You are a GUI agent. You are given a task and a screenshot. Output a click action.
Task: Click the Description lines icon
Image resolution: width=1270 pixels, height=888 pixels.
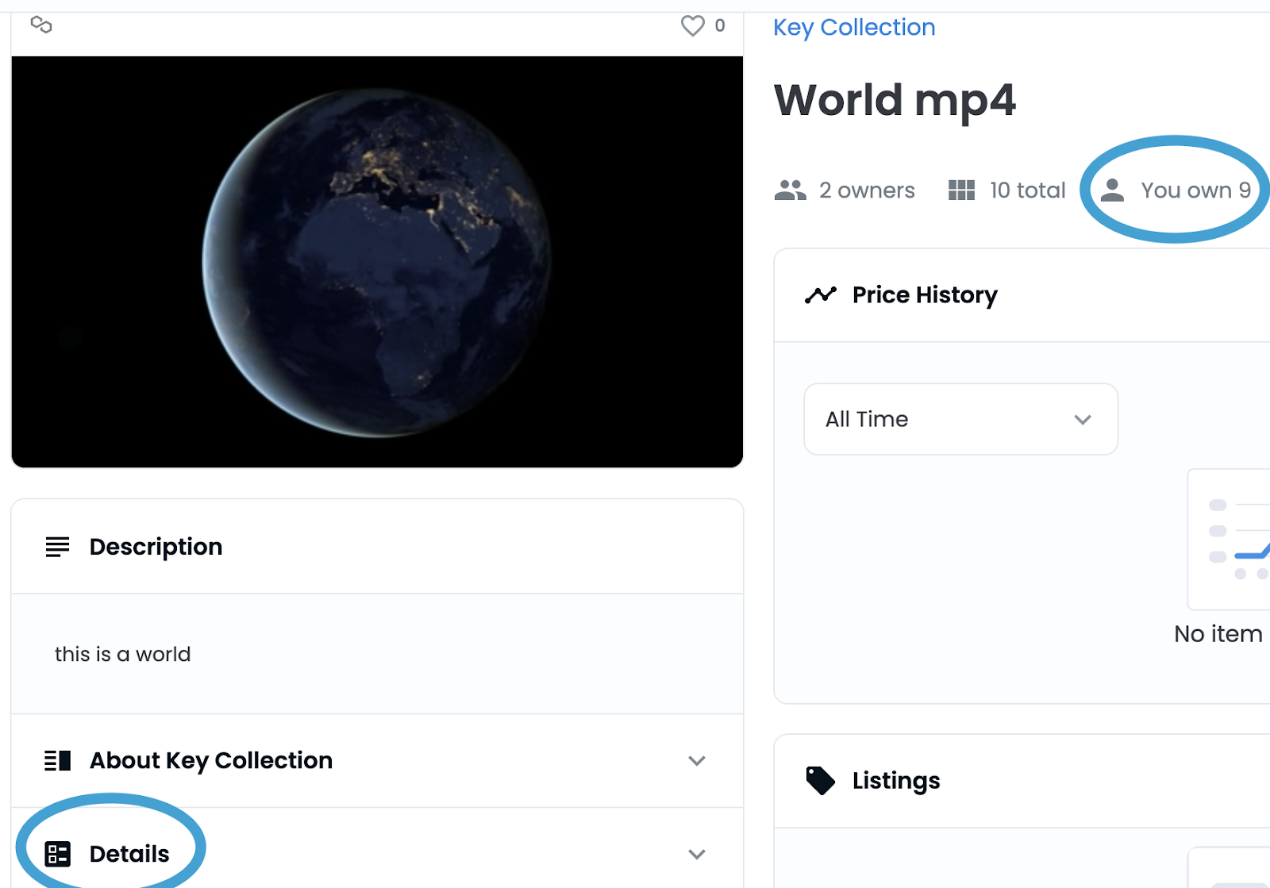[57, 547]
